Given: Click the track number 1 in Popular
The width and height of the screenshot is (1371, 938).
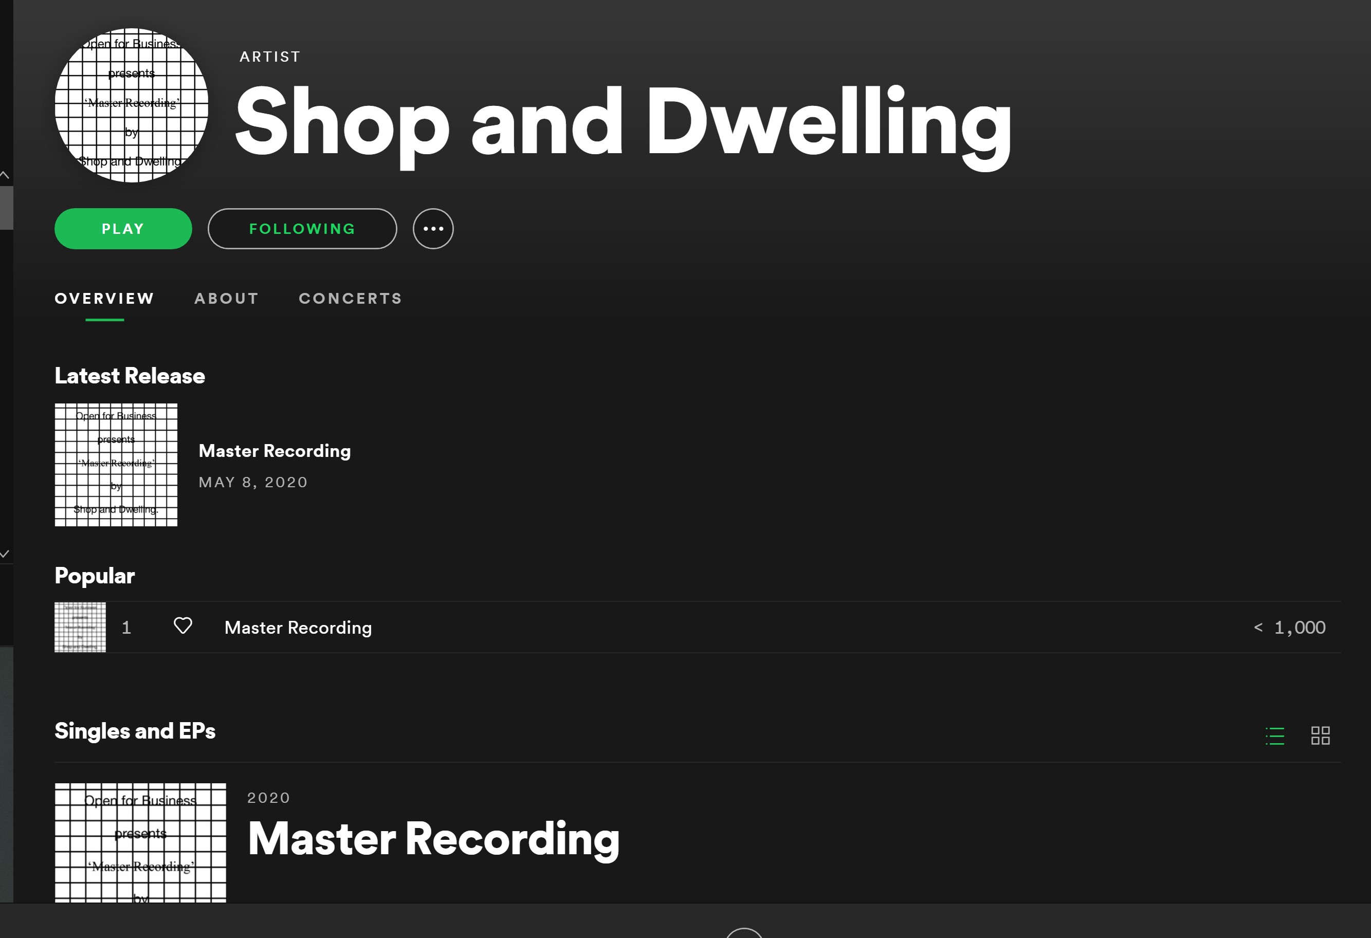Looking at the screenshot, I should click(126, 628).
